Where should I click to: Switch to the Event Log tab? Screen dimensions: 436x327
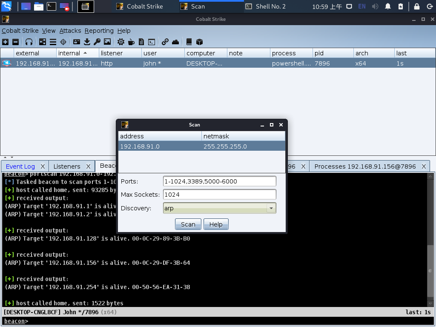point(20,166)
